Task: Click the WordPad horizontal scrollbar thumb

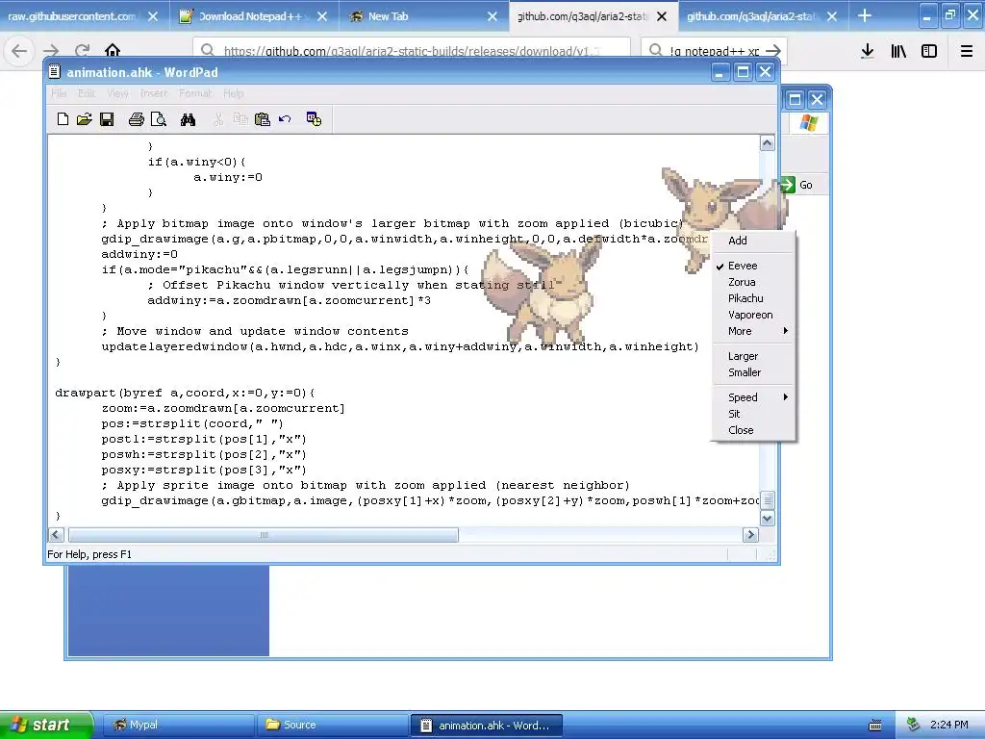Action: point(264,535)
